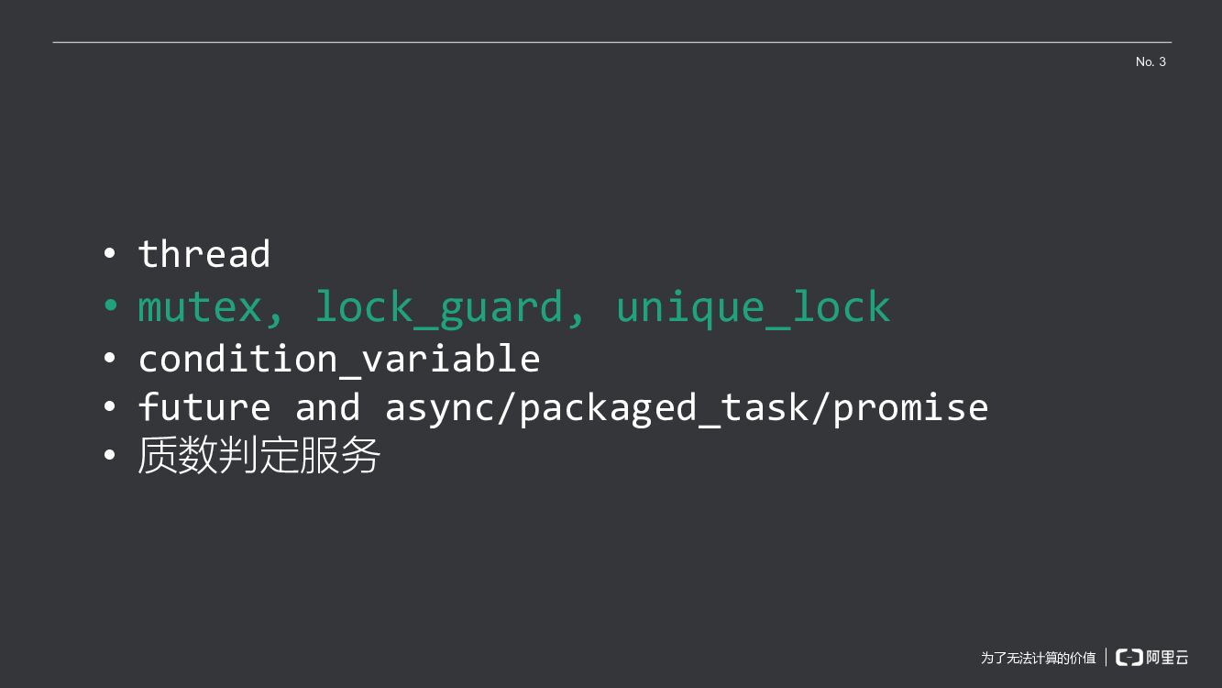Image resolution: width=1222 pixels, height=688 pixels.
Task: Click the green unique_lock text
Action: pos(753,306)
